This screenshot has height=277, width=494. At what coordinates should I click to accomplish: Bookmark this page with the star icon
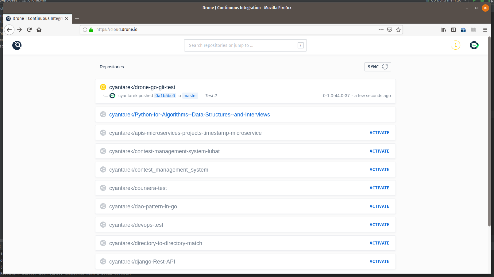(398, 30)
